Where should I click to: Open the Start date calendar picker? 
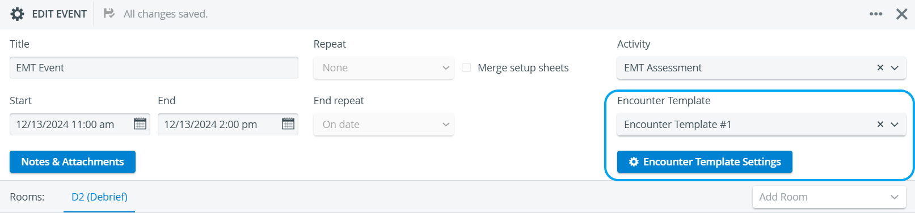(x=140, y=124)
